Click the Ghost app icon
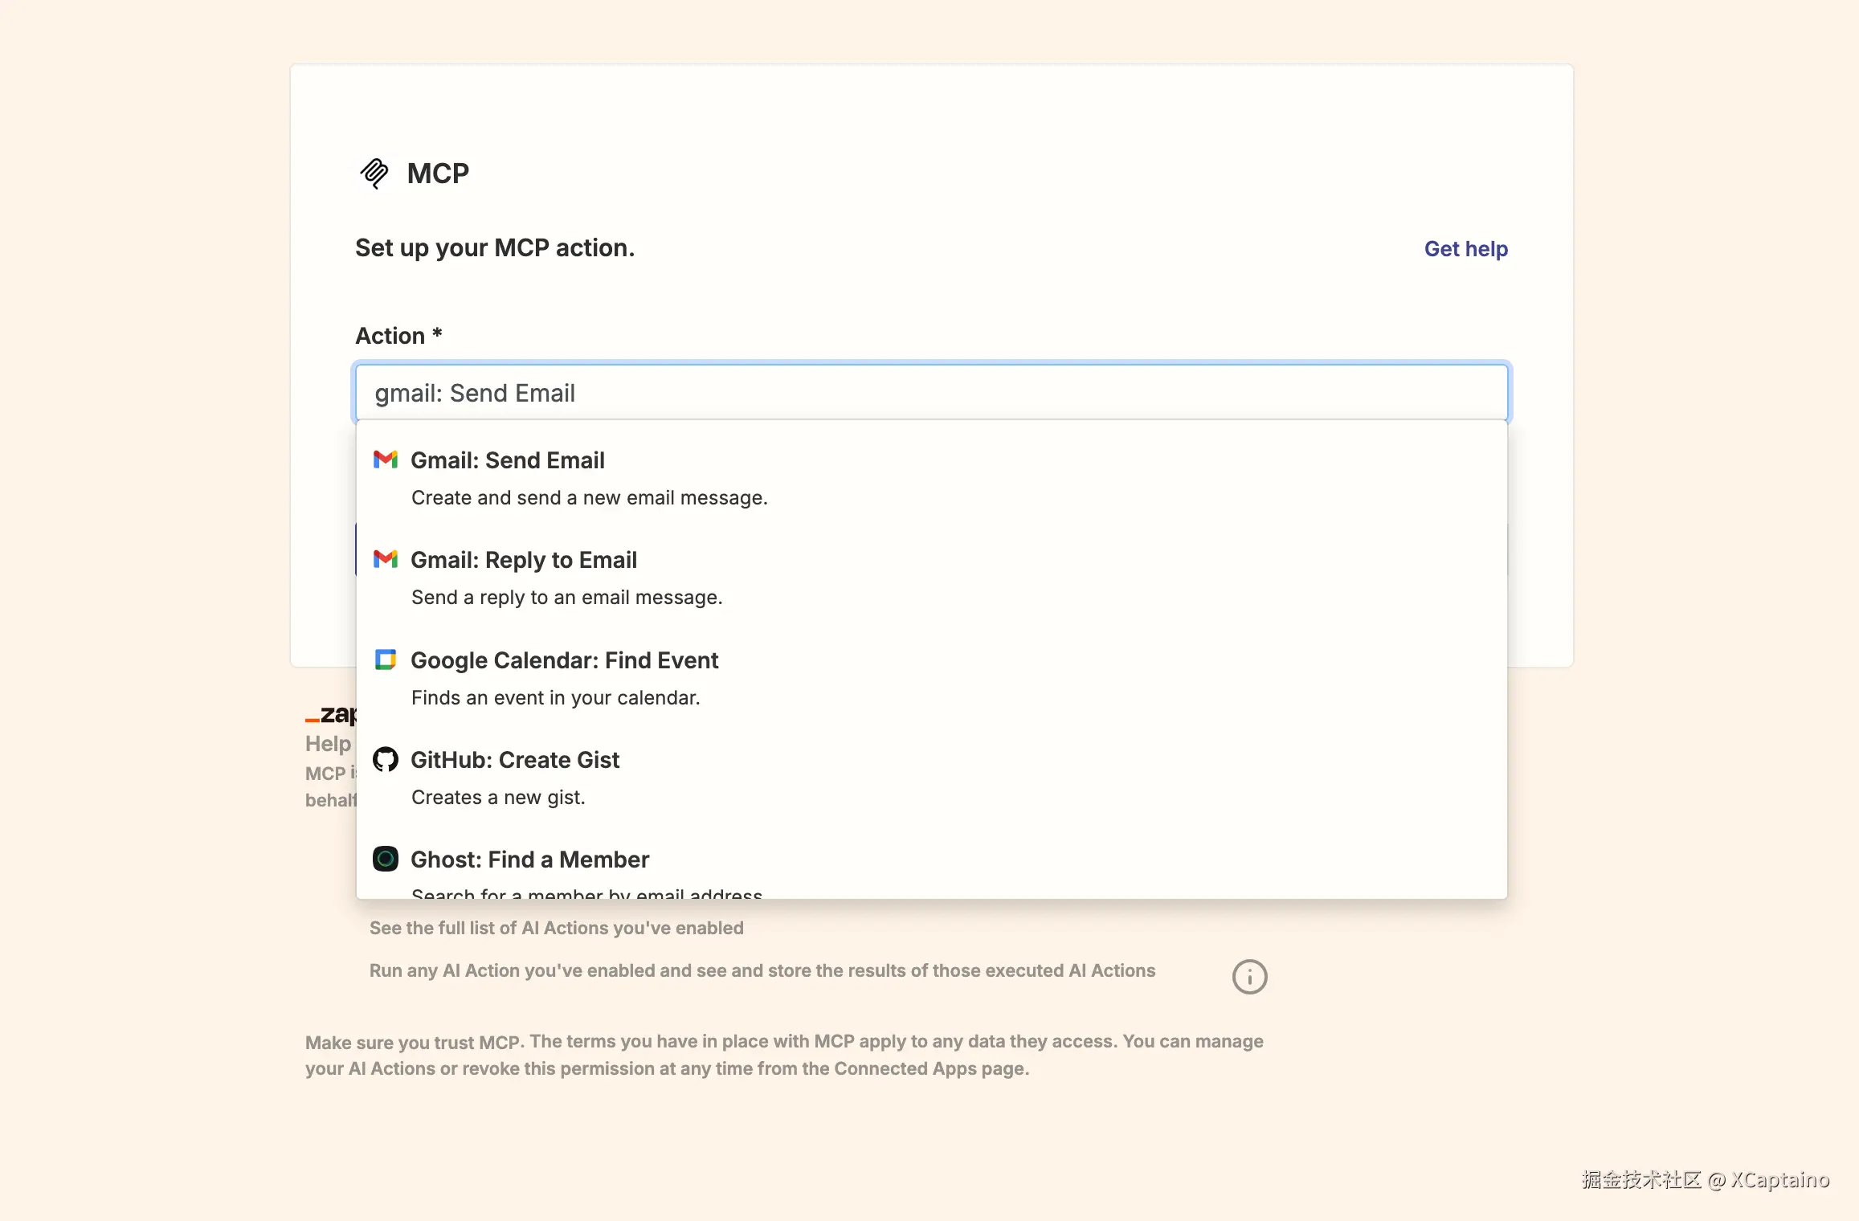1859x1221 pixels. tap(386, 859)
